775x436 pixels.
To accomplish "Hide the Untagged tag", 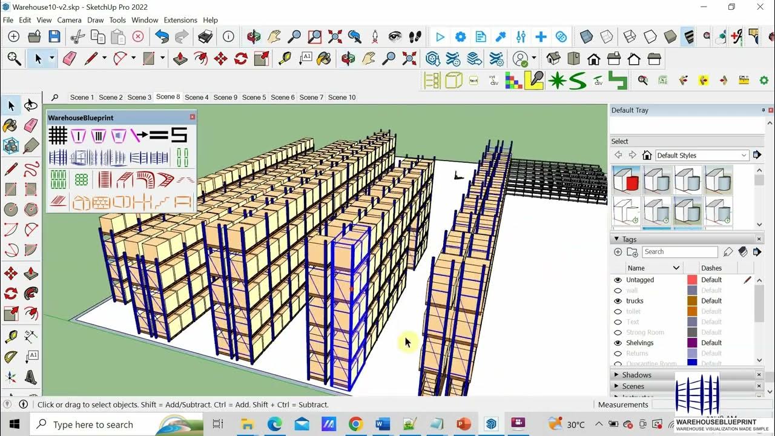I will [x=618, y=280].
